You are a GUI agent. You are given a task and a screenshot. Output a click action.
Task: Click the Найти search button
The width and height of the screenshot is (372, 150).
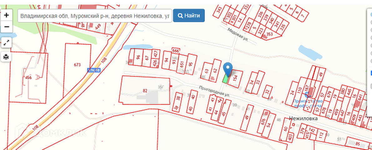[189, 16]
